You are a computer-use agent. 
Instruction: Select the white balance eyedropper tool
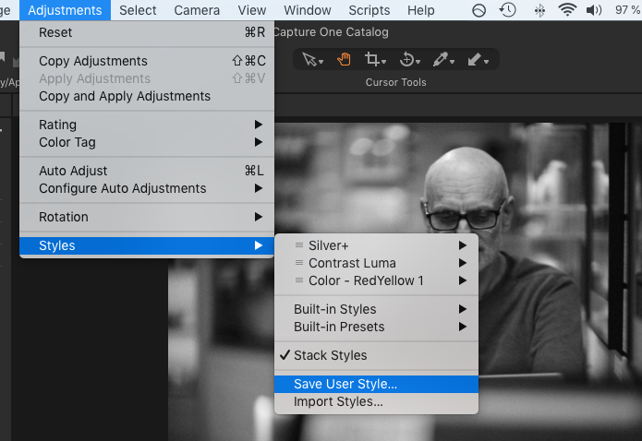442,59
